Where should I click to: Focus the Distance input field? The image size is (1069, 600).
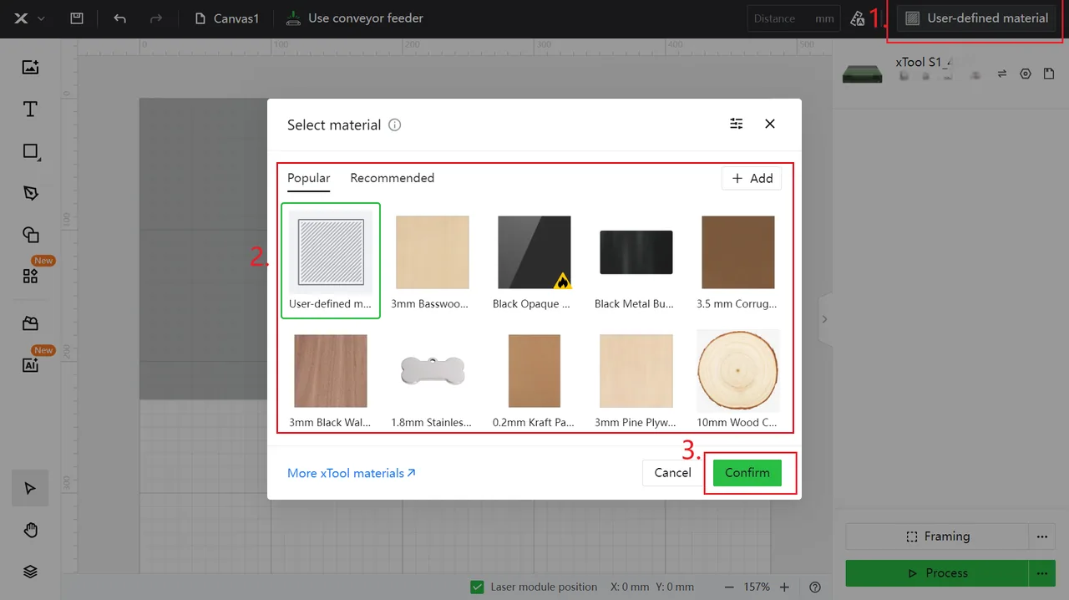click(x=793, y=18)
